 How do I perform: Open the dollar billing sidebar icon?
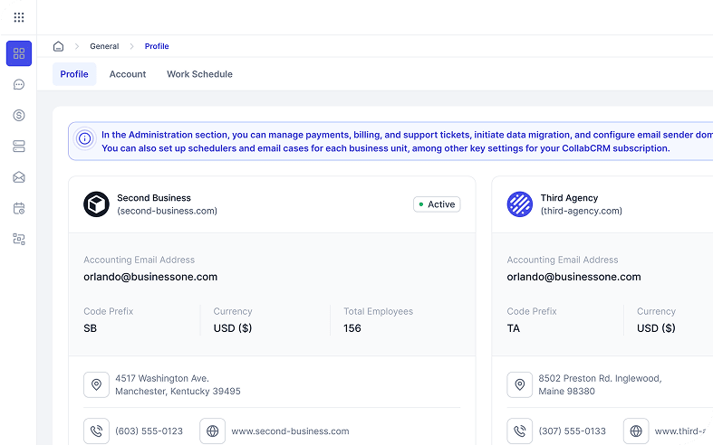(x=19, y=116)
